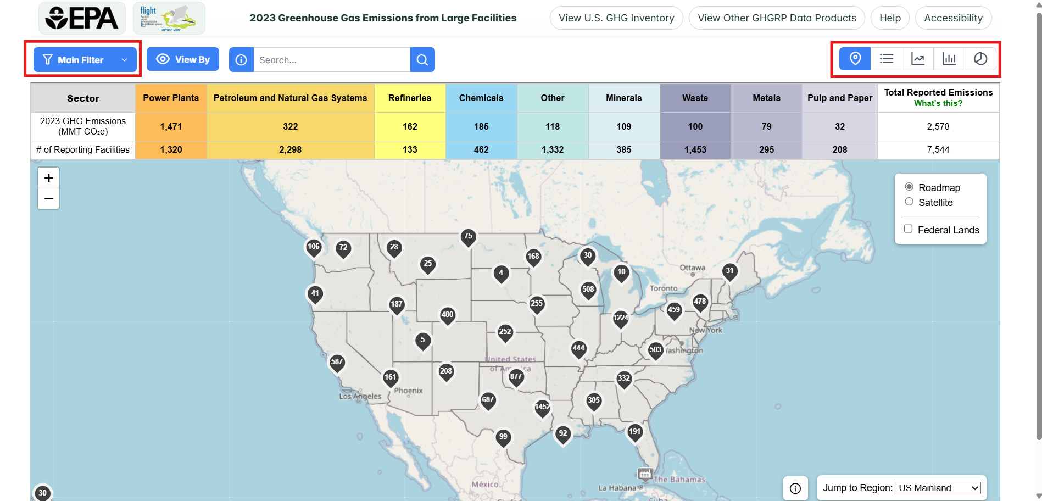1042x501 pixels.
Task: Click the What's this? link
Action: coord(938,103)
